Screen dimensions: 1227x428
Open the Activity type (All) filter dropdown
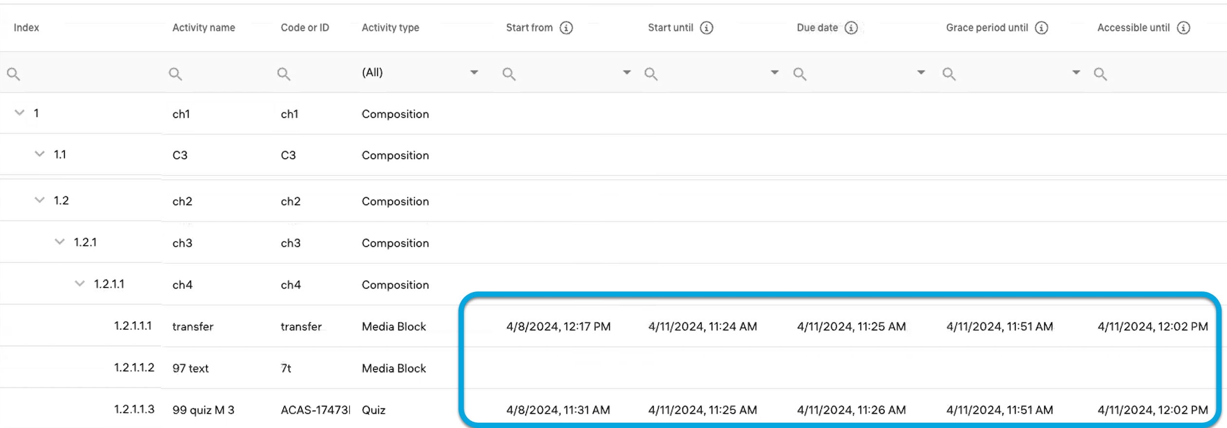[474, 72]
